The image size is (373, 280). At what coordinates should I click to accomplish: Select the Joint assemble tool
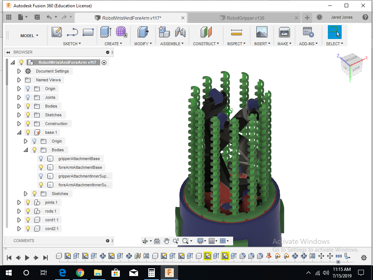180,32
